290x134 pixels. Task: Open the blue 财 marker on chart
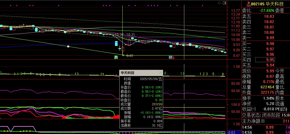pos(170,57)
